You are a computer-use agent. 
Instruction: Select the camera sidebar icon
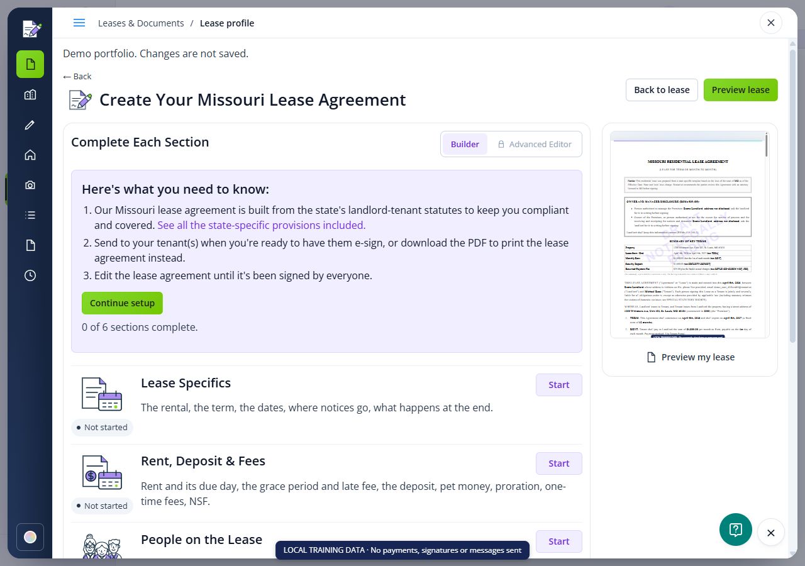(30, 185)
